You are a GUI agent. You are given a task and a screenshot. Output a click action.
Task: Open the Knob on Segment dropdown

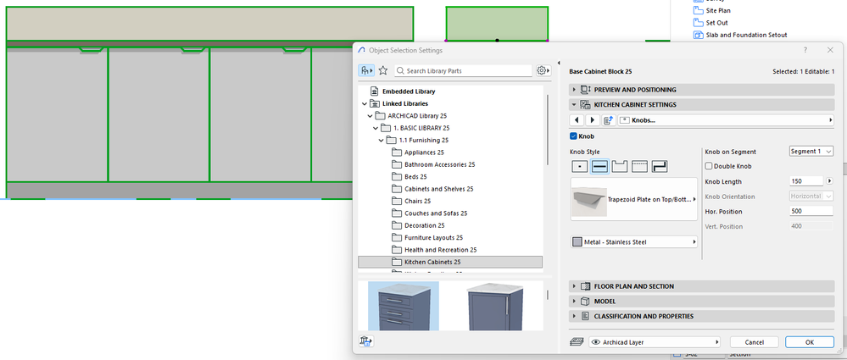pos(811,152)
